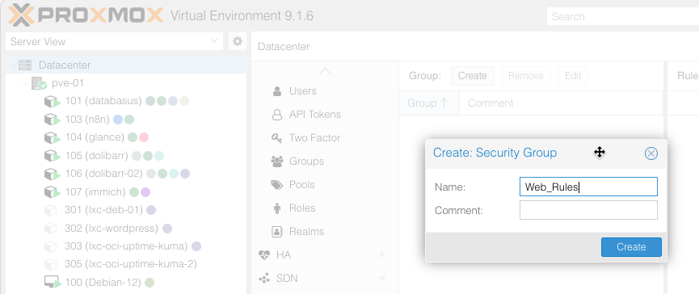Click stopped container icon for 305 (lxc-oci-uptime-kuma-2)
699x294 pixels.
(51, 264)
